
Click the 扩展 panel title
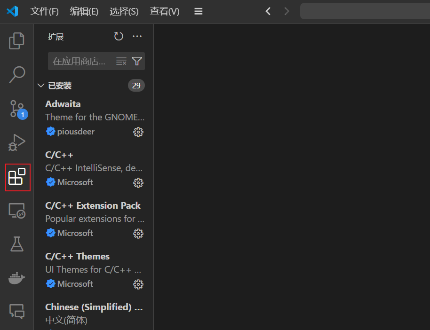[x=56, y=37]
